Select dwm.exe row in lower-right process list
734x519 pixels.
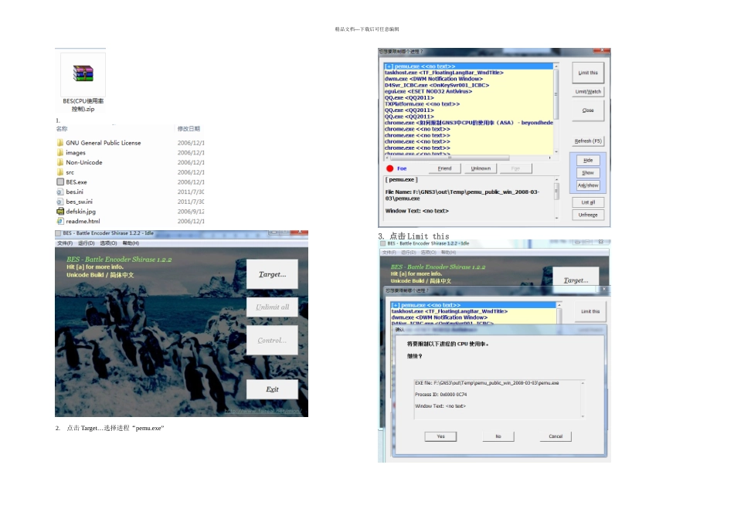[x=474, y=317]
